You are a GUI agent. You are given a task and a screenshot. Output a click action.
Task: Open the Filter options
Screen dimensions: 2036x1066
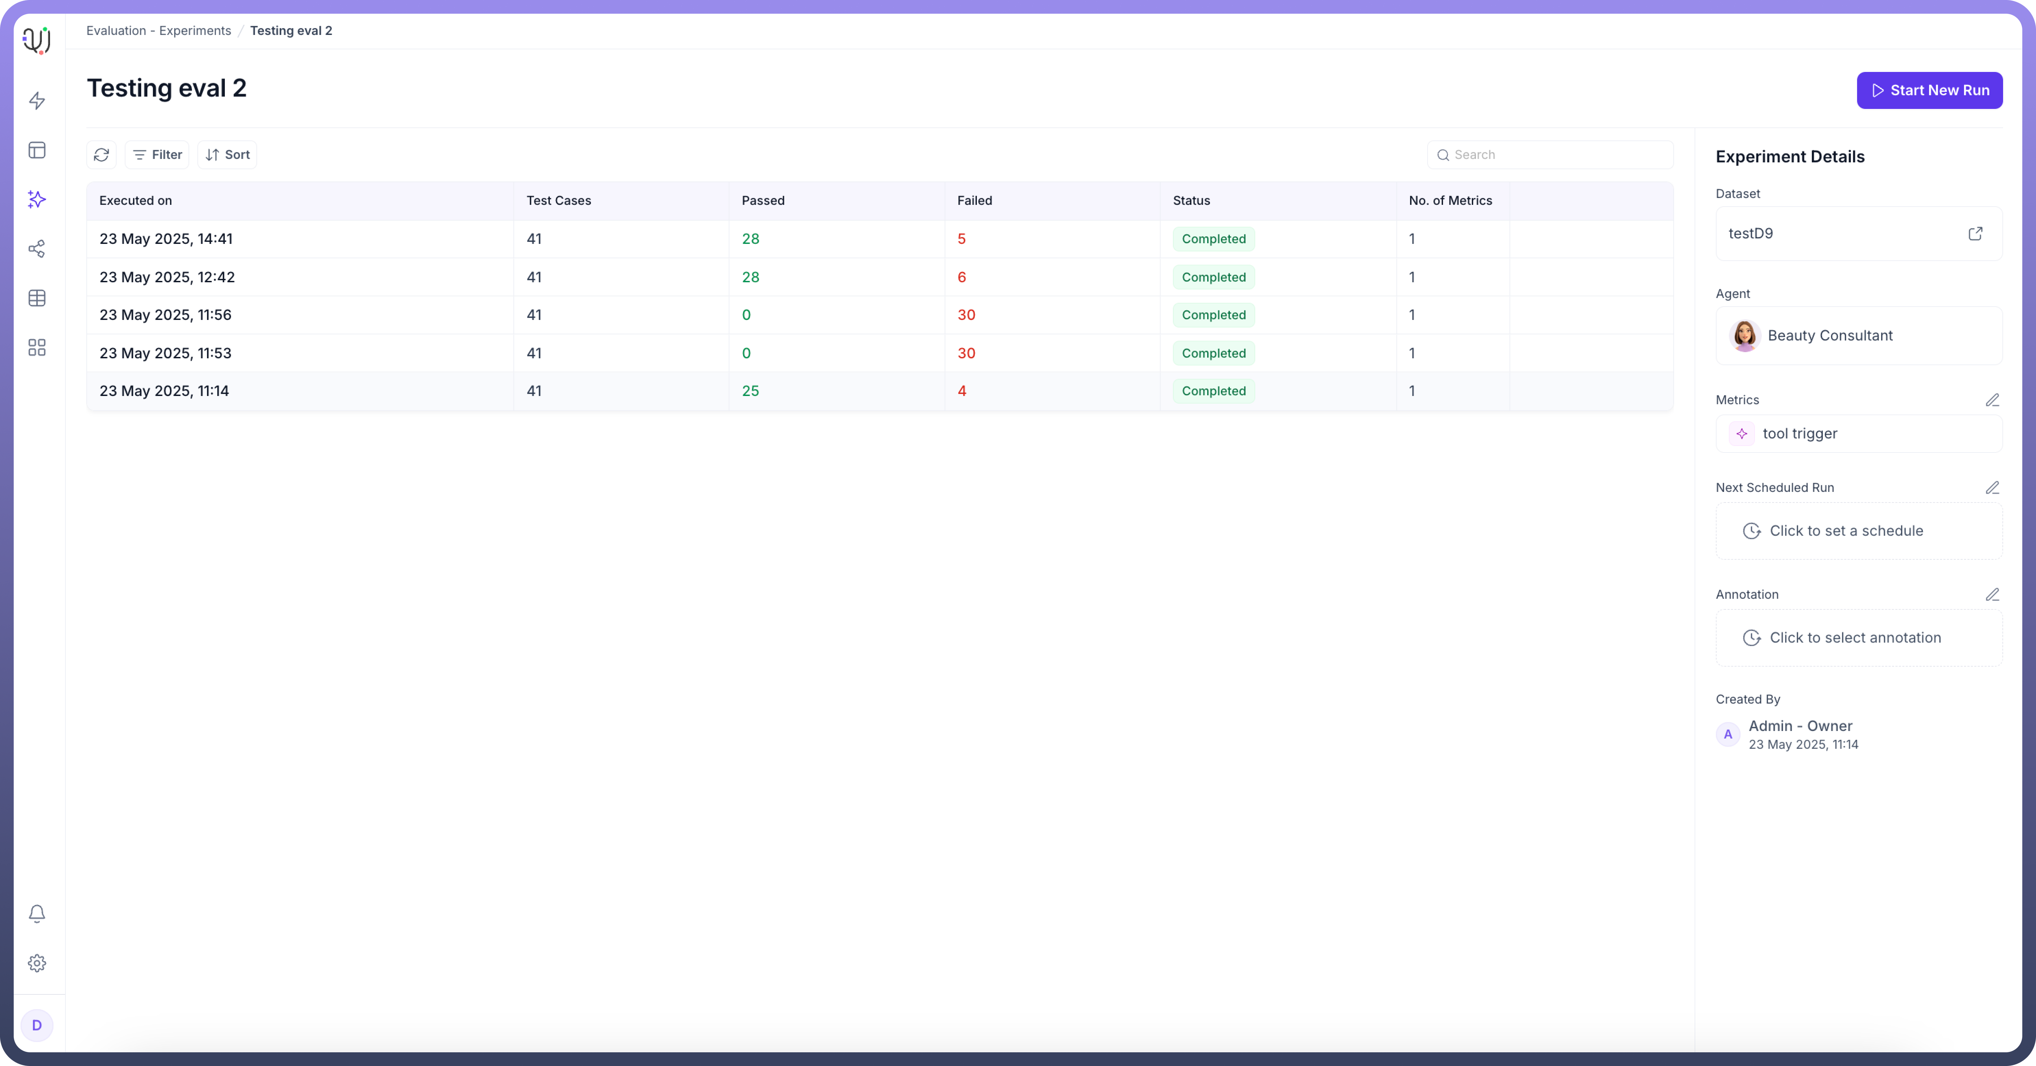[x=157, y=155]
